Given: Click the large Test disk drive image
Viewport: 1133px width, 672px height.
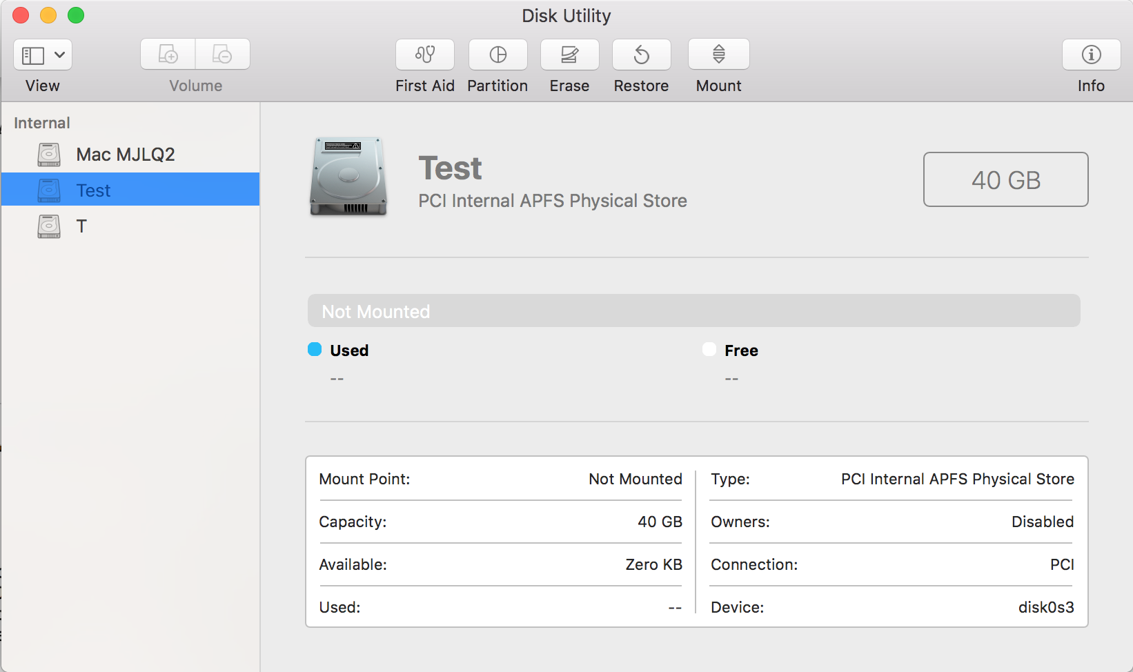Looking at the screenshot, I should coord(348,177).
